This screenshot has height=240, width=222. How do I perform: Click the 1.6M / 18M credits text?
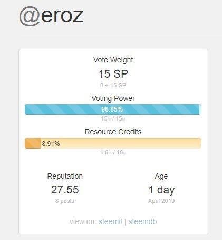(113, 152)
